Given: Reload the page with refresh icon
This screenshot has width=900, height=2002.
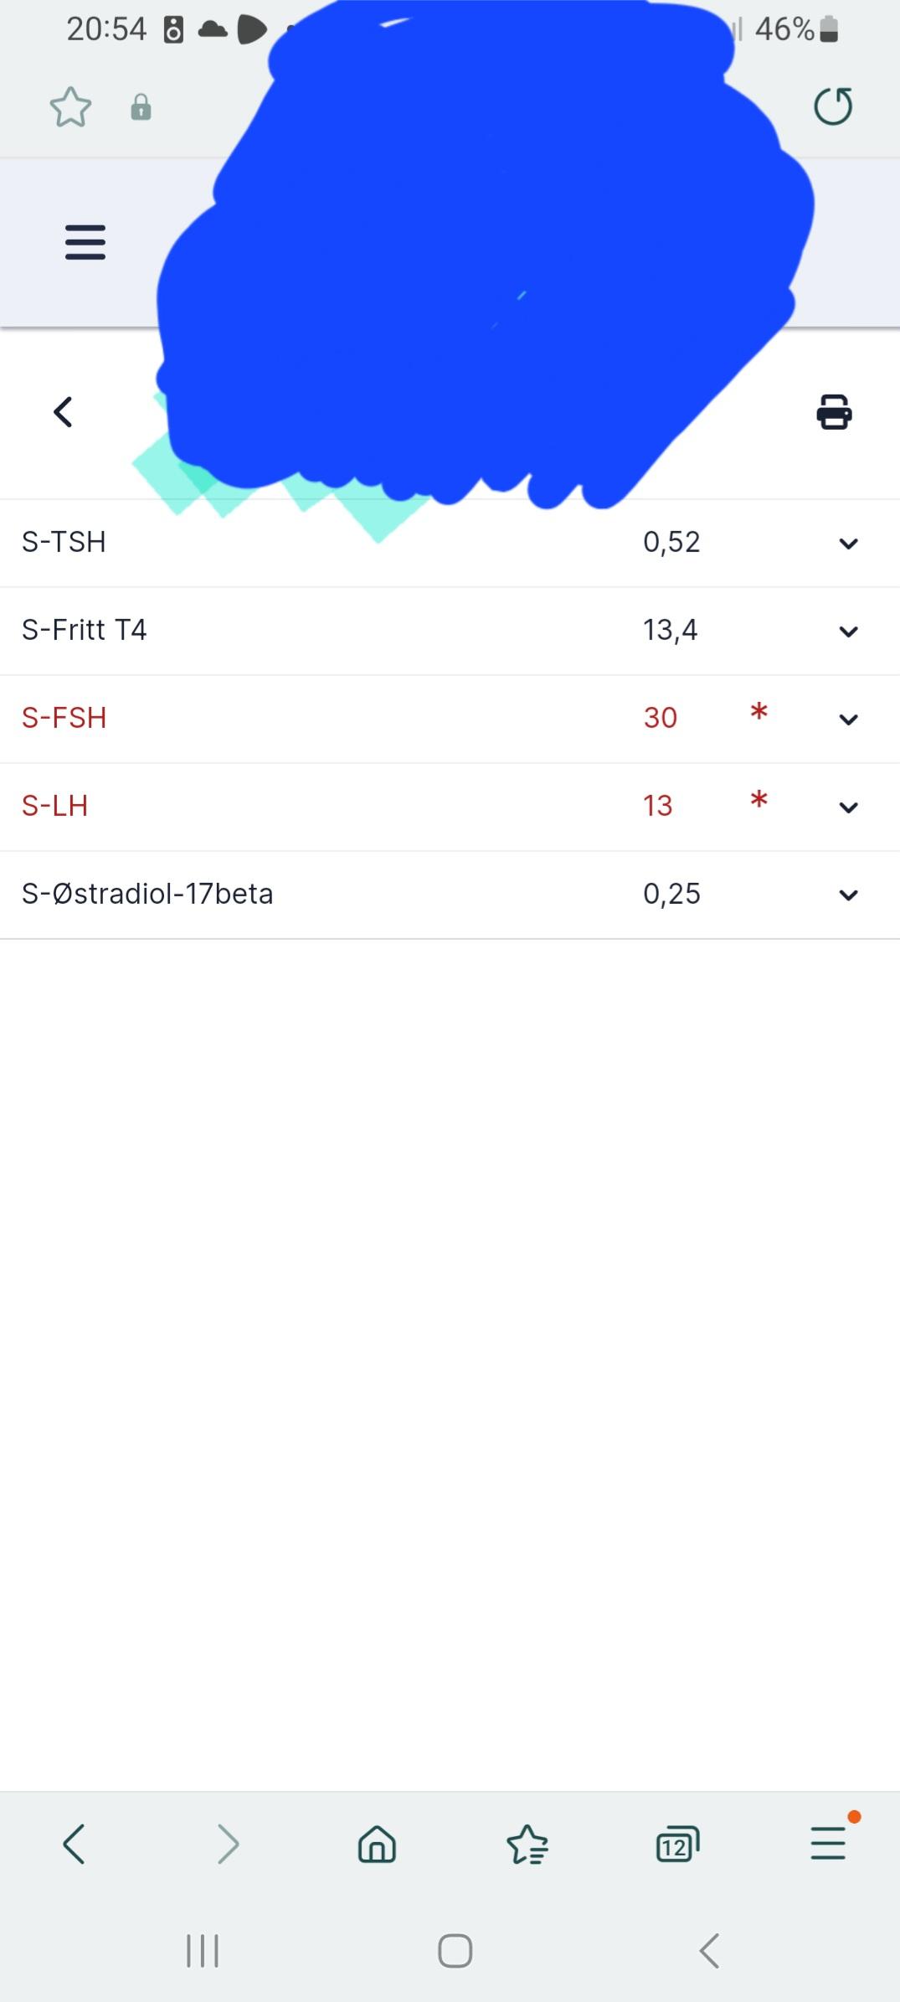Looking at the screenshot, I should 833,106.
